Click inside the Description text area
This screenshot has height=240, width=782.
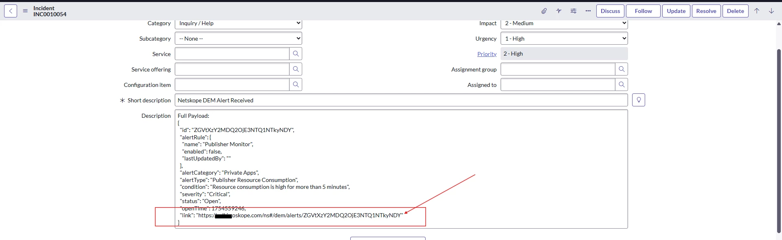(x=401, y=169)
